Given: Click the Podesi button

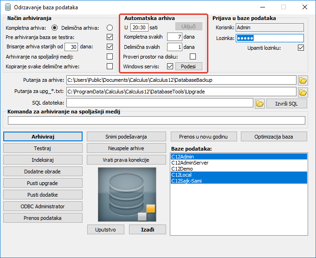Looking at the screenshot, I should 188,66.
